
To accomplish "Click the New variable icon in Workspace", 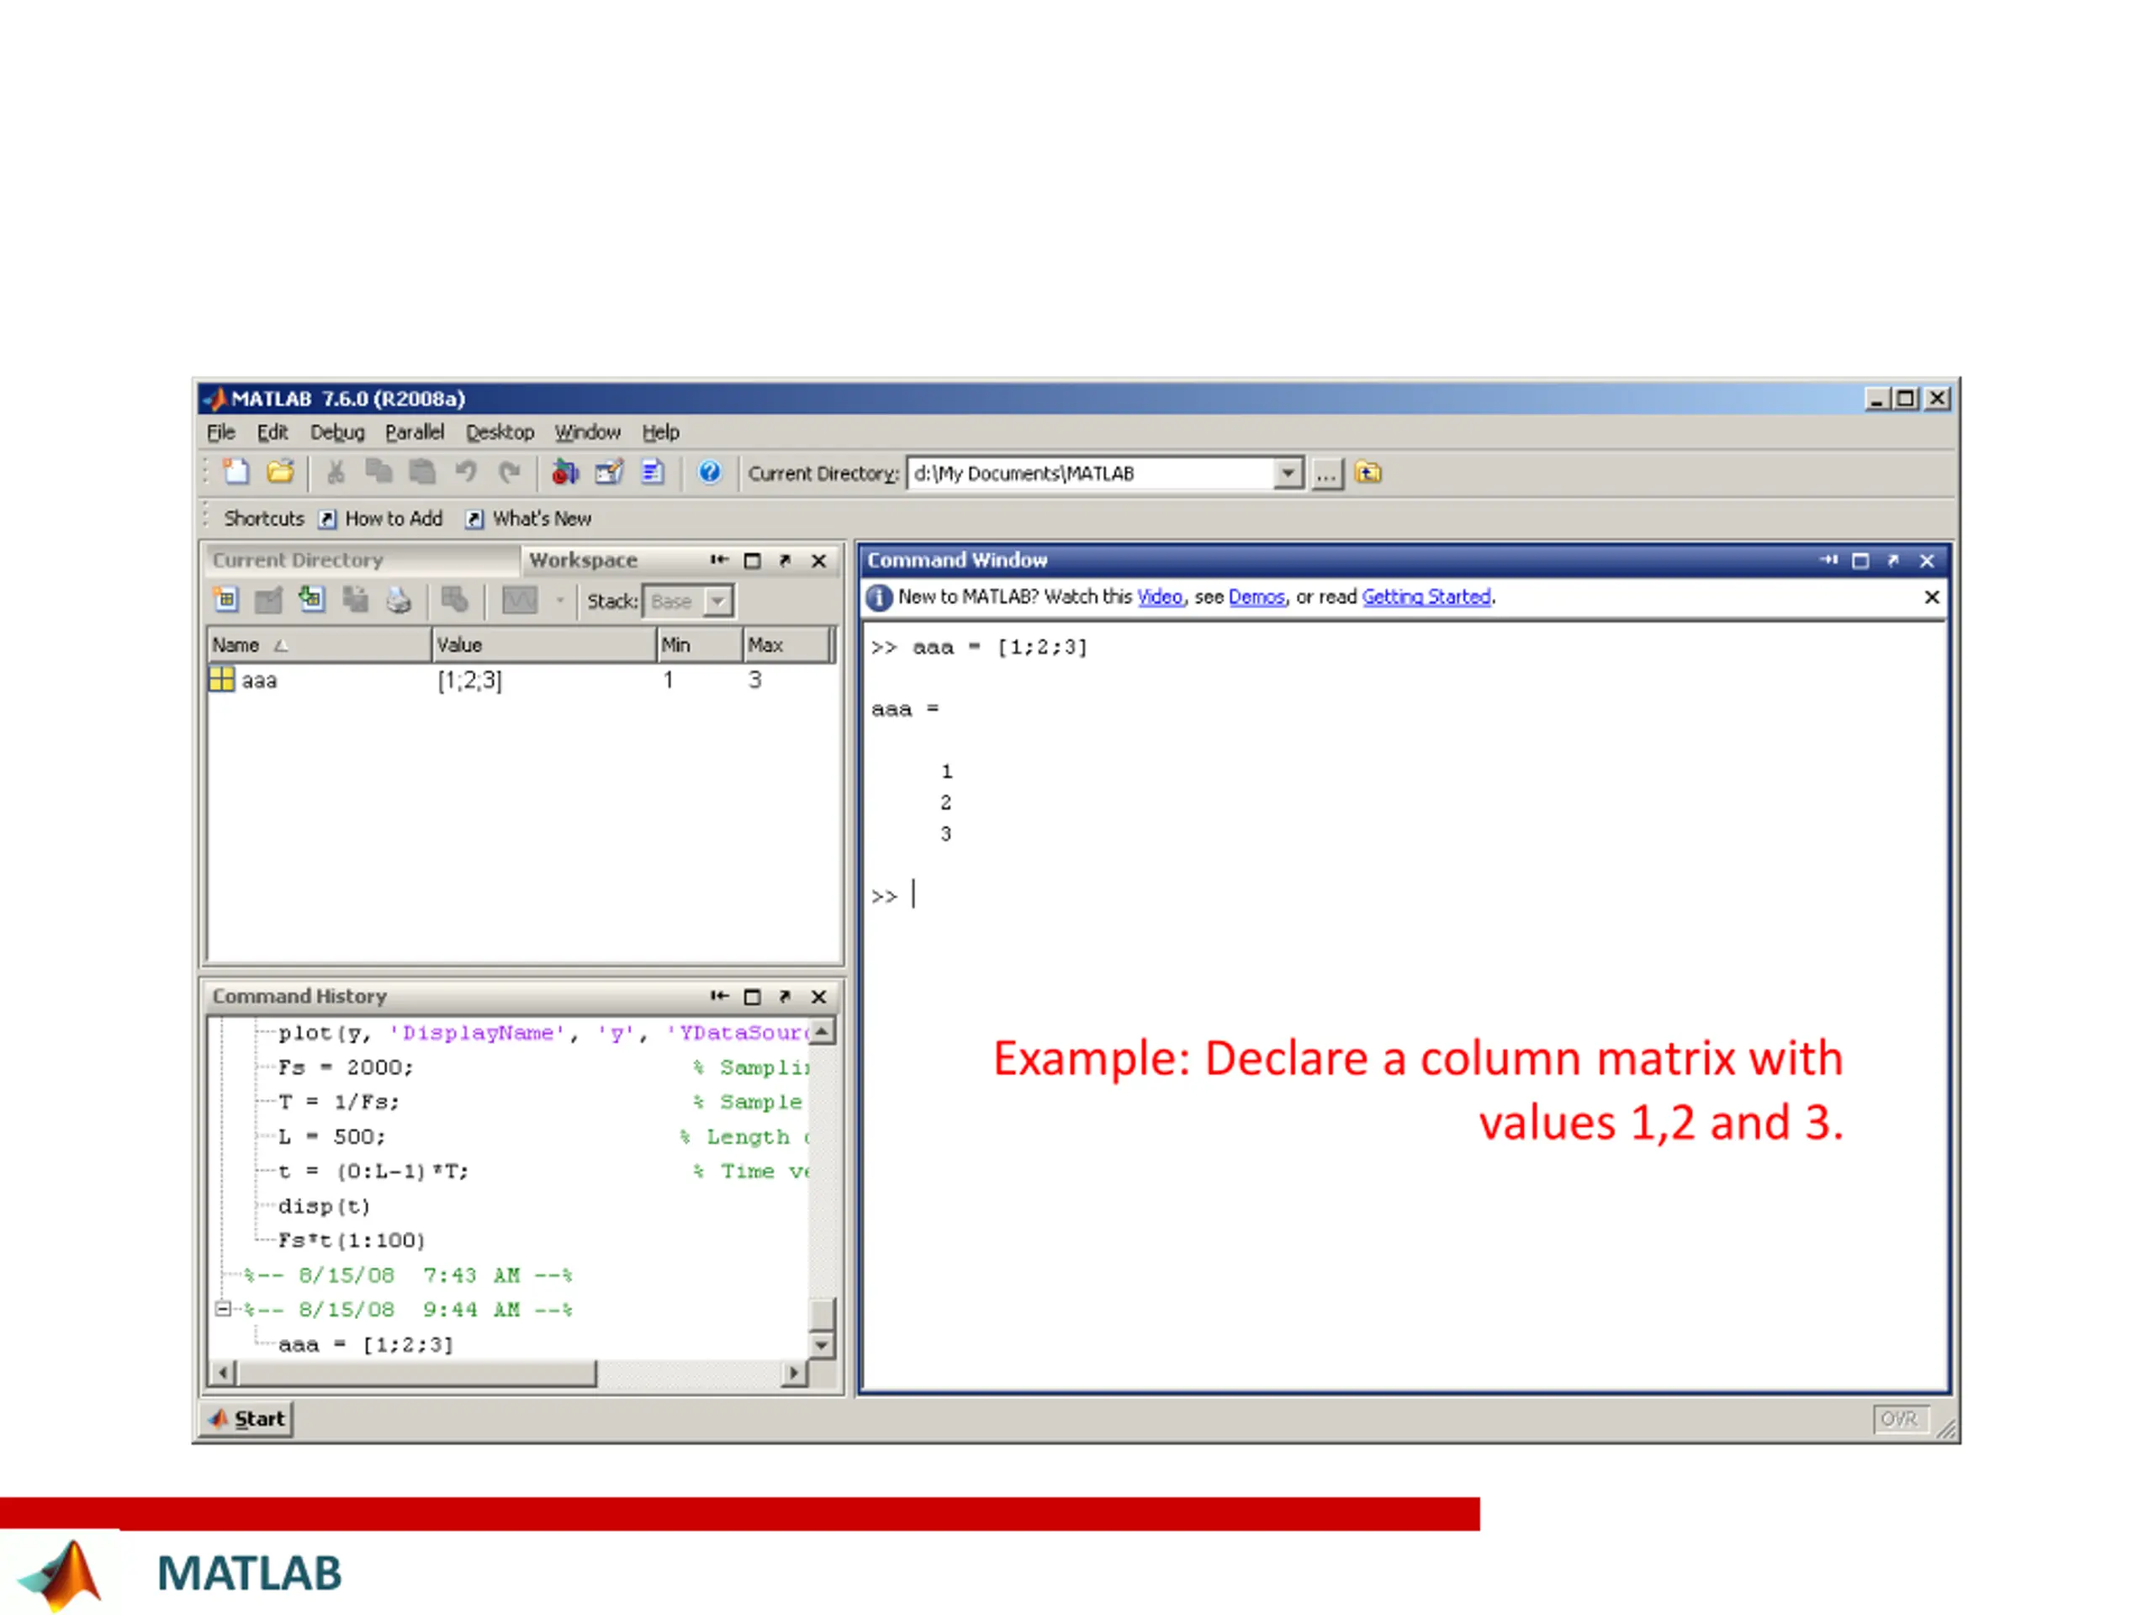I will coord(225,600).
